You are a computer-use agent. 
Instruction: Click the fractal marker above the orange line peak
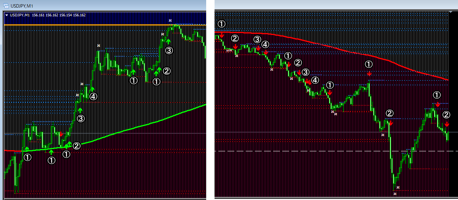(x=170, y=20)
